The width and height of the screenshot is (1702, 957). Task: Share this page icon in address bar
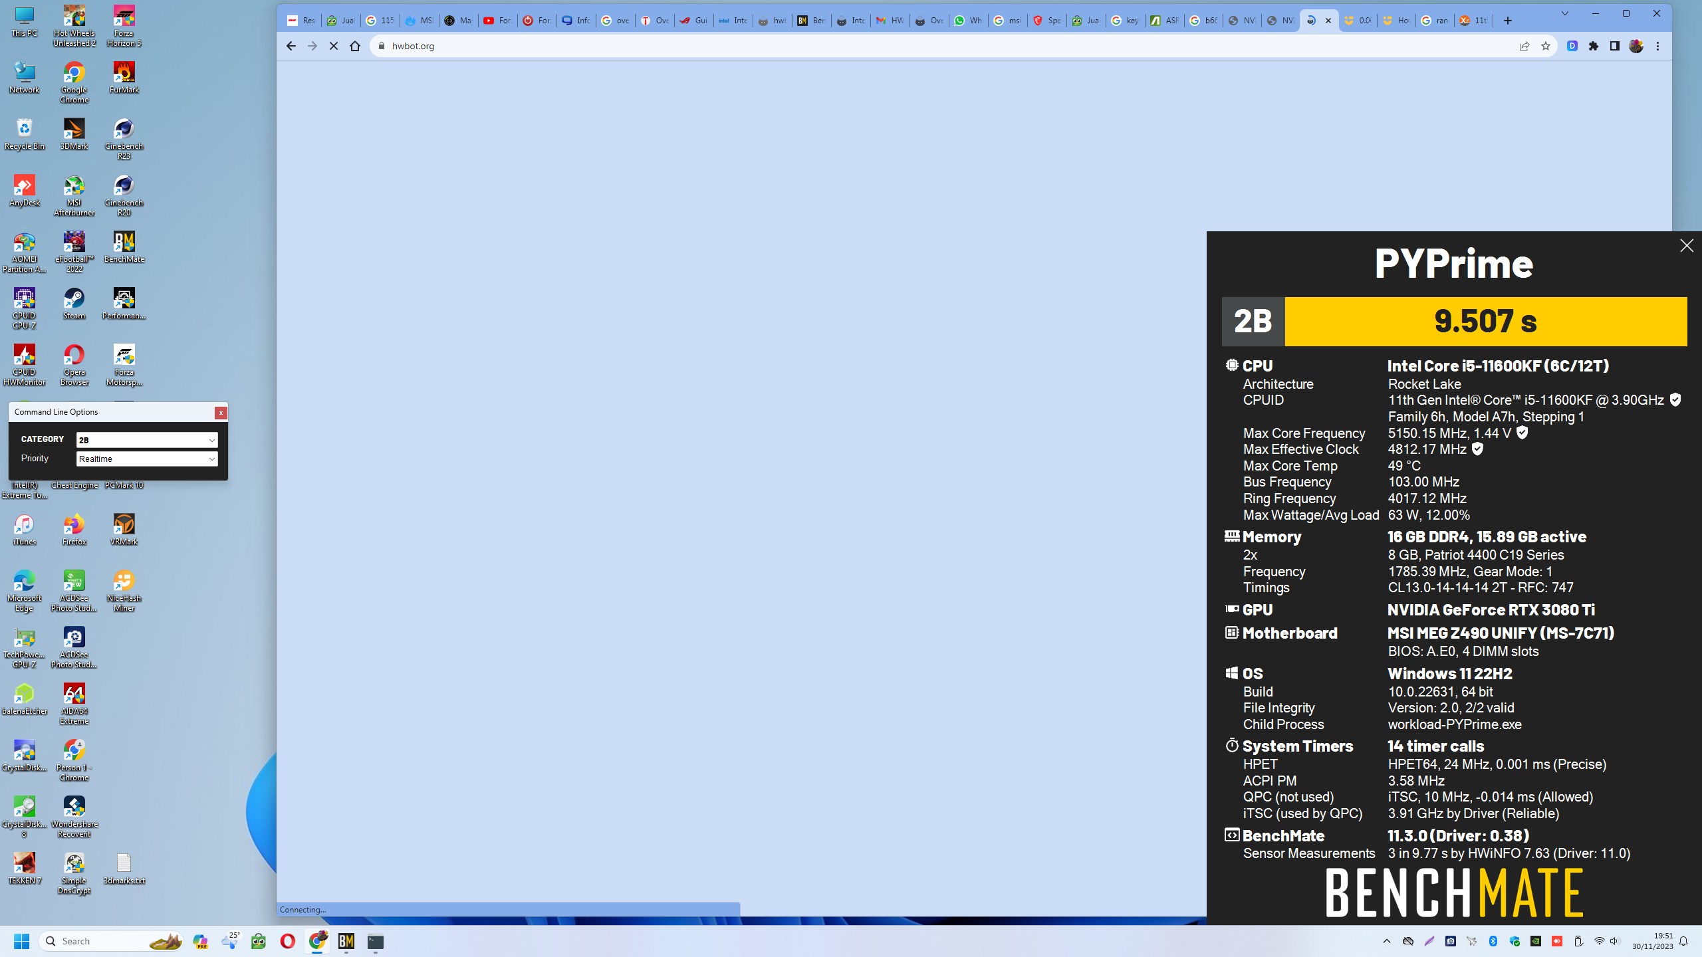click(1524, 46)
